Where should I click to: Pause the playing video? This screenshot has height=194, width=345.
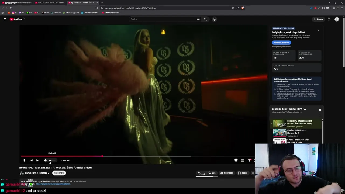click(24, 160)
